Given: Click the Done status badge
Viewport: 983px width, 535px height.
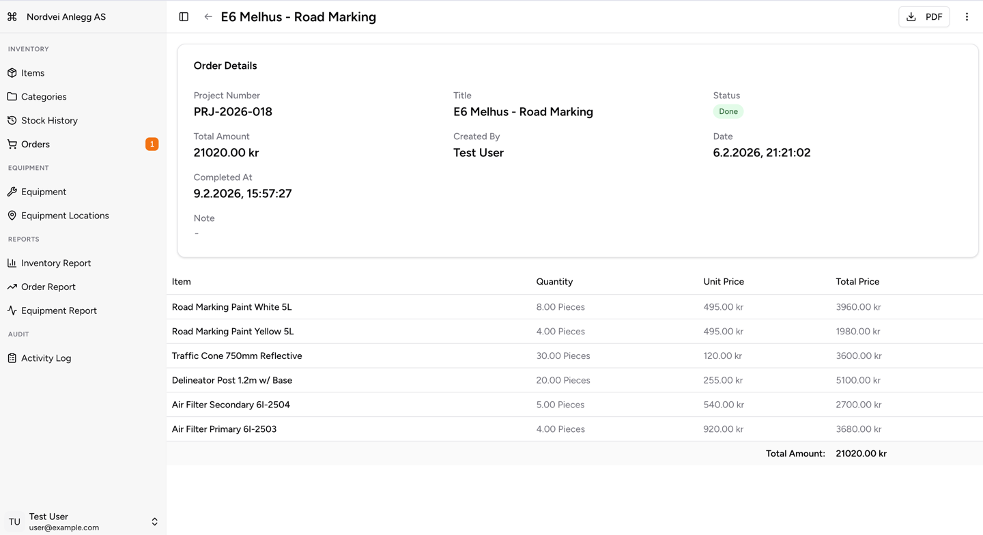Looking at the screenshot, I should tap(728, 111).
